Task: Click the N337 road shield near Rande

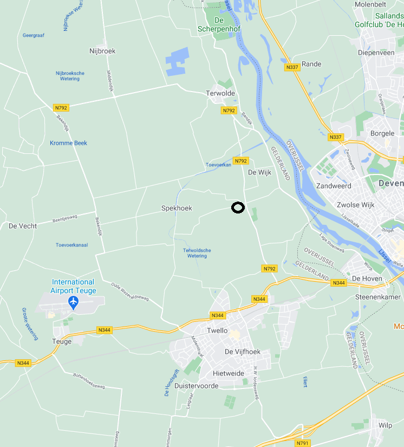Action: (292, 67)
